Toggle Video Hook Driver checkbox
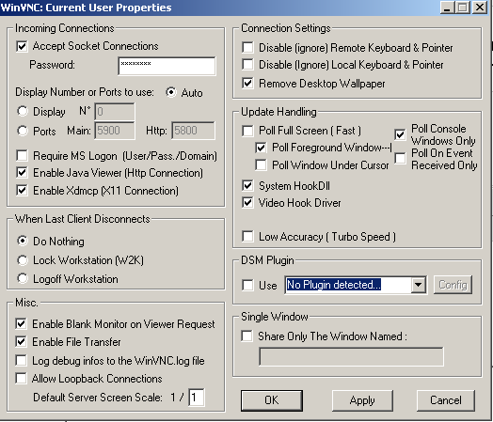The width and height of the screenshot is (493, 422). (x=247, y=203)
